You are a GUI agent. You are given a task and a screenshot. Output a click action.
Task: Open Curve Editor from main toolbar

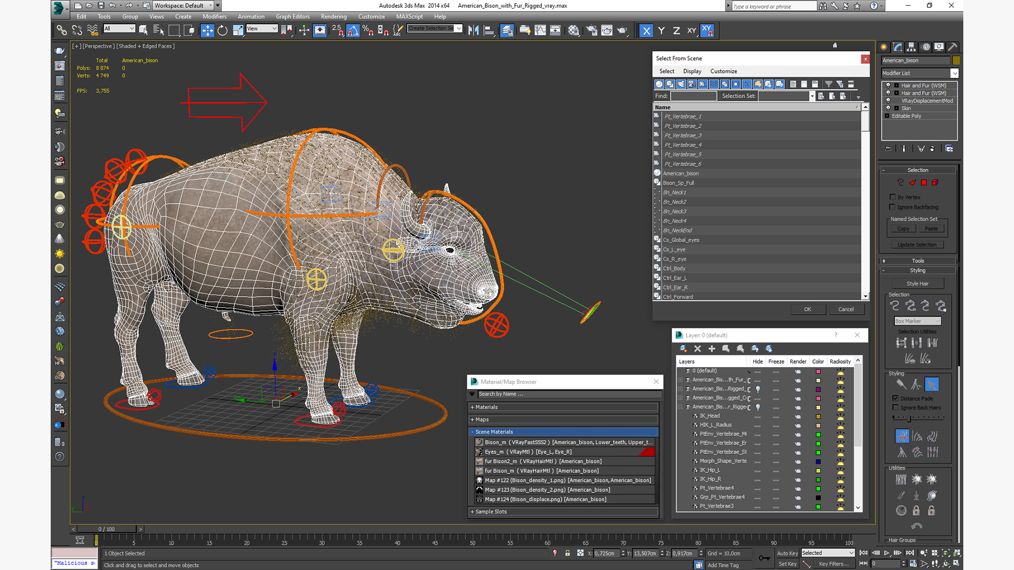540,31
